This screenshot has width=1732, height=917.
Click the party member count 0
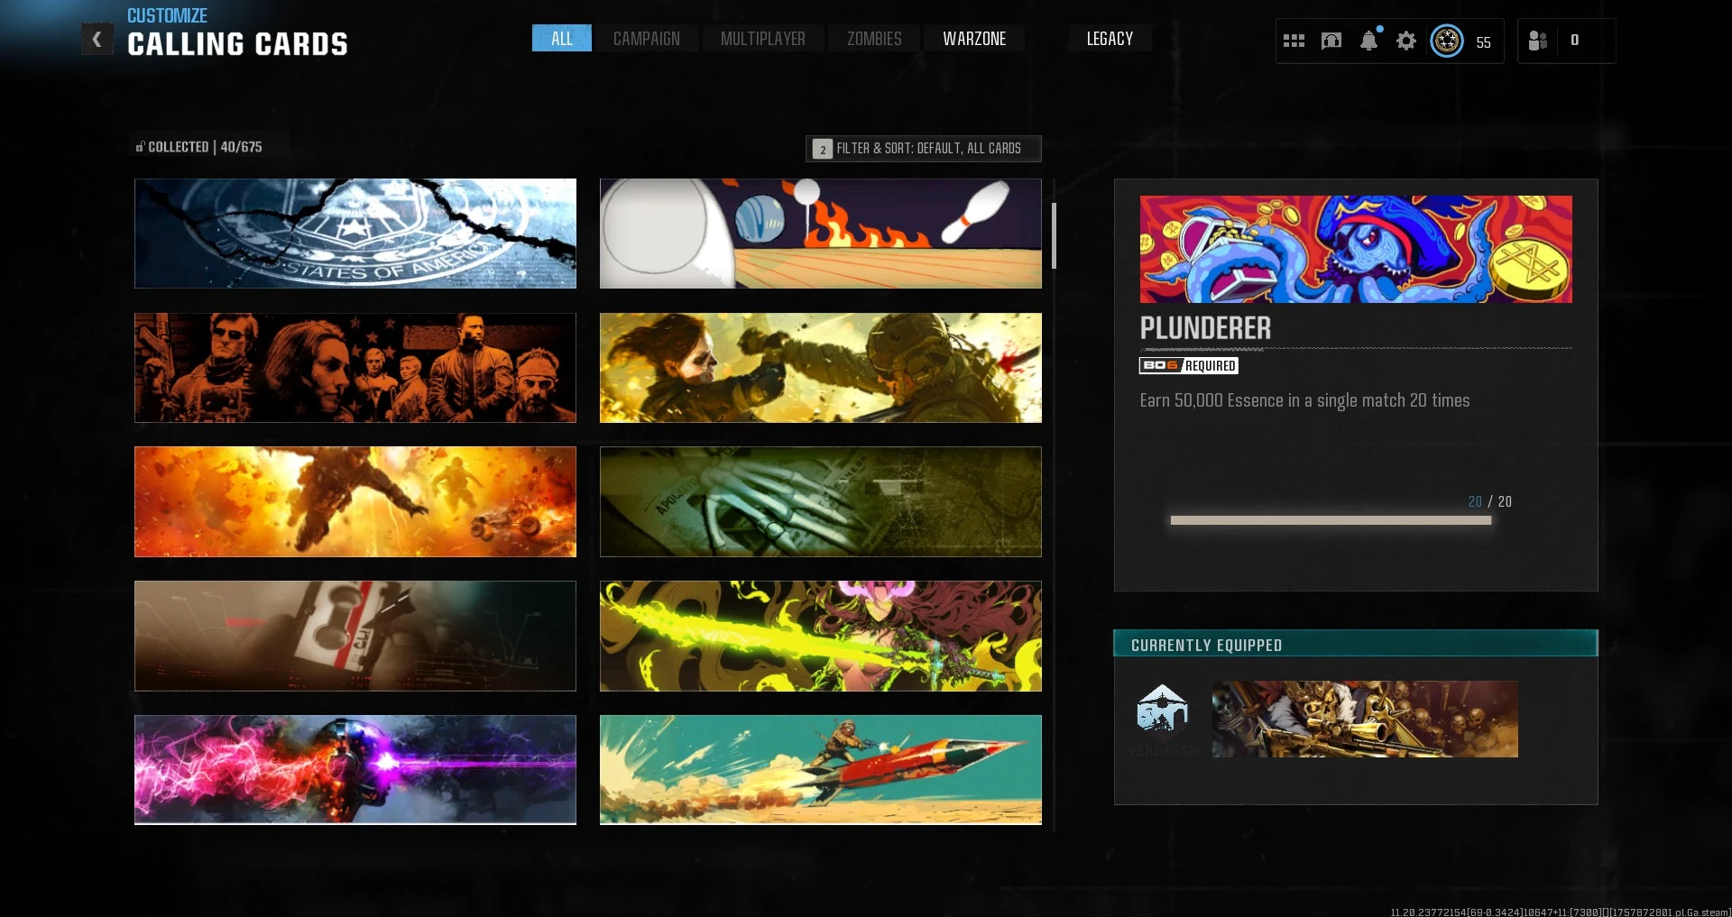(x=1574, y=41)
